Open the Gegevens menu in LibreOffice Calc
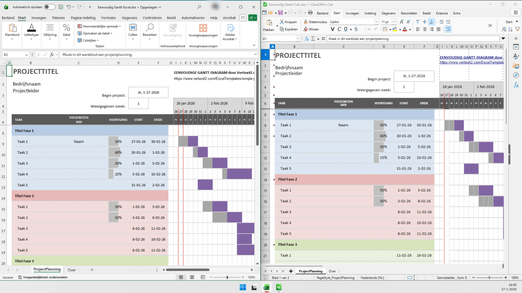This screenshot has height=293, width=522. tap(388, 13)
